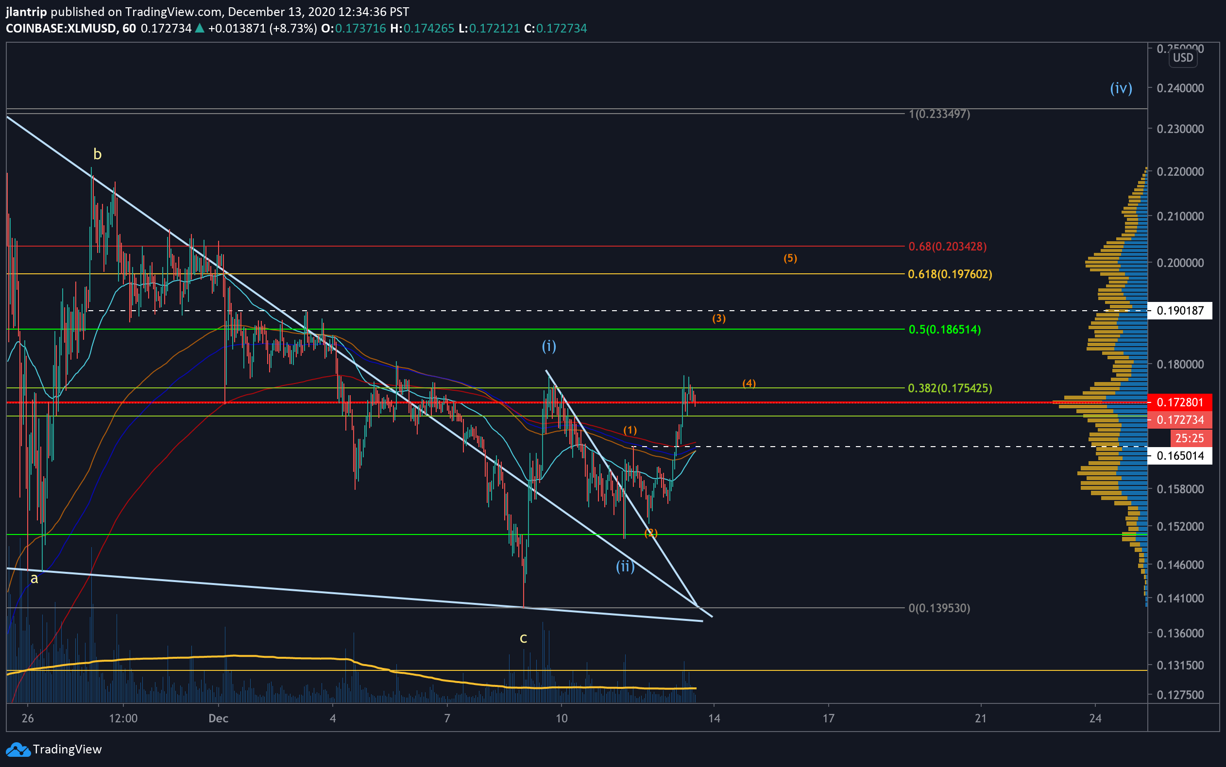Click the orange (5) wave label
This screenshot has height=767, width=1226.
[790, 258]
